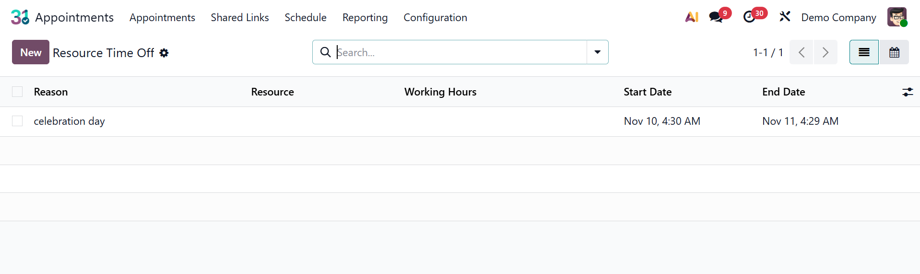Open the AI assistant icon
920x274 pixels.
click(x=692, y=17)
